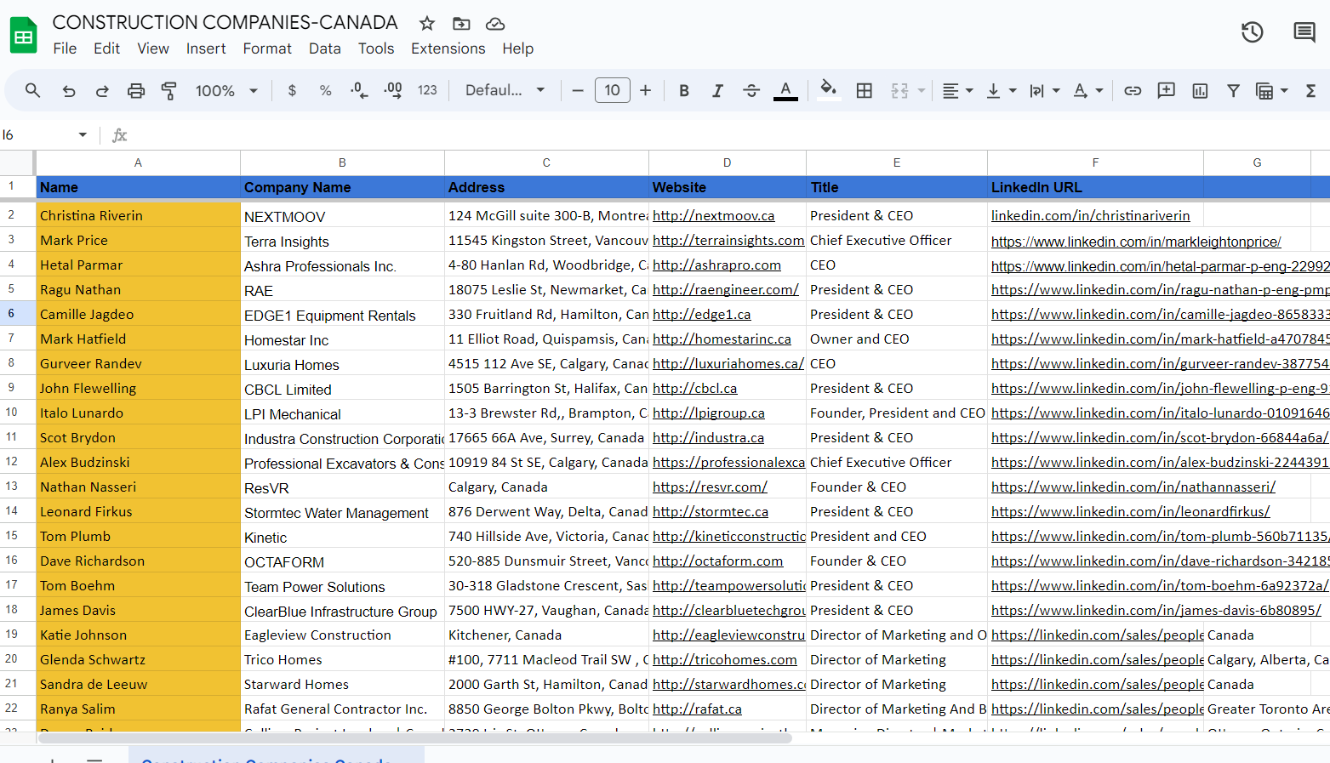Open the Google Sheets home icon

24,36
